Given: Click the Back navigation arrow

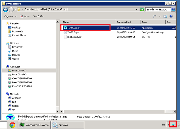Looking at the screenshot, I should 6,10.
